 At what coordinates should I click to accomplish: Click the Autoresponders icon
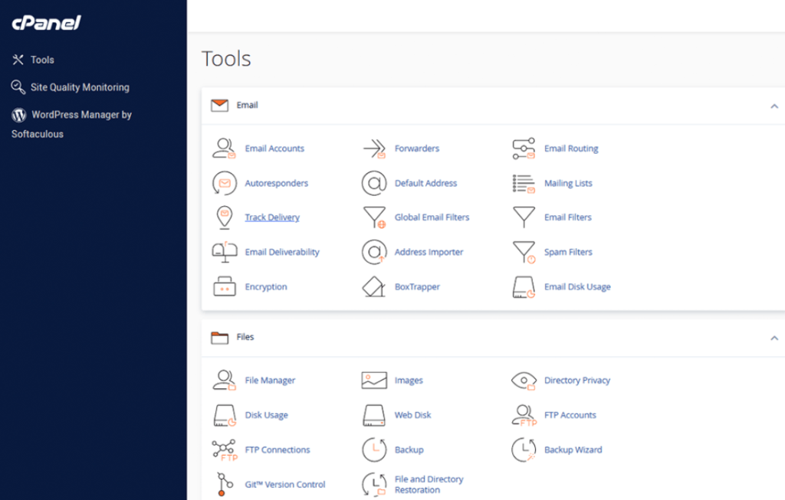tap(224, 183)
